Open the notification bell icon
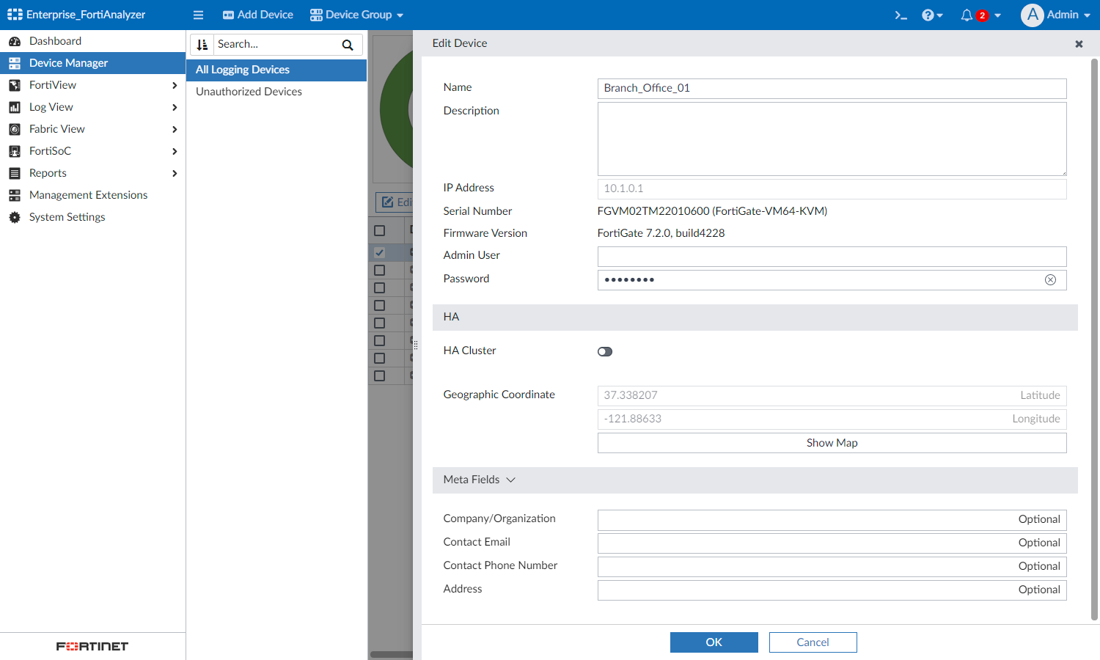The image size is (1100, 660). pos(967,14)
